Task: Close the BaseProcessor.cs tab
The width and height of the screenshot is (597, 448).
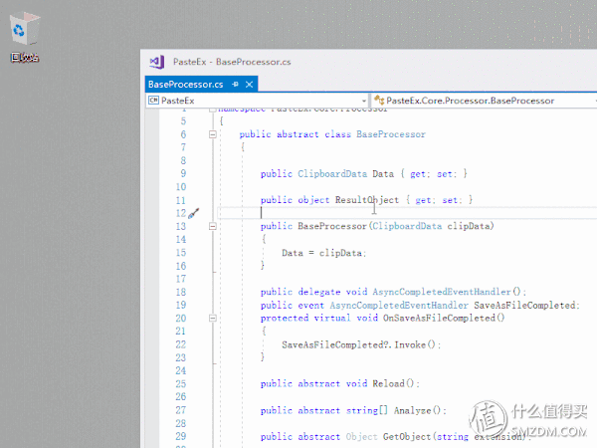Action: [249, 86]
